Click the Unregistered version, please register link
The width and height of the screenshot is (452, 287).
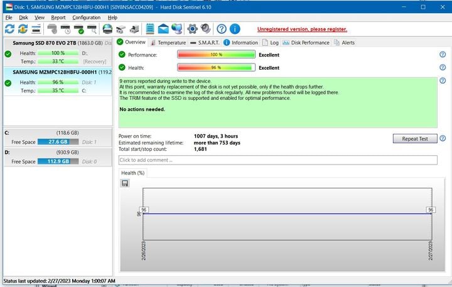[x=302, y=29]
